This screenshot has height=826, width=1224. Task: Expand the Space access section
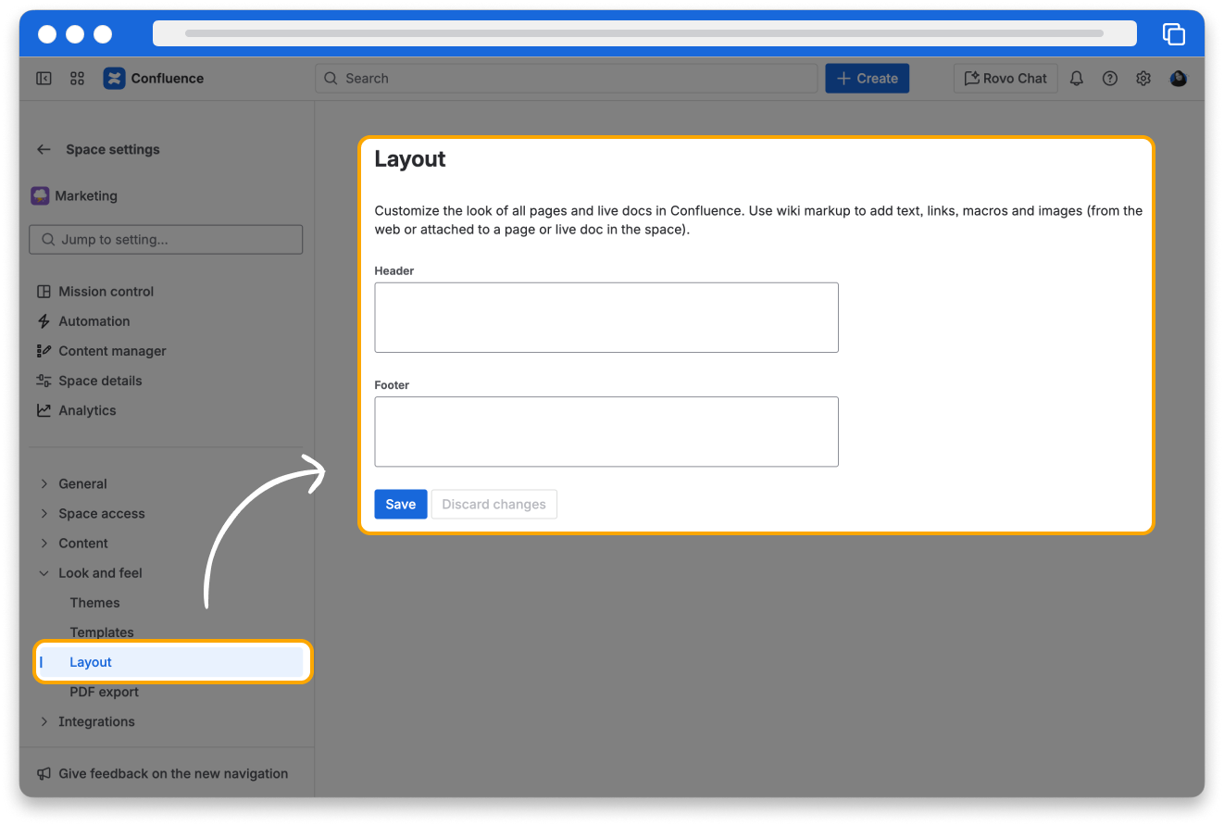44,513
